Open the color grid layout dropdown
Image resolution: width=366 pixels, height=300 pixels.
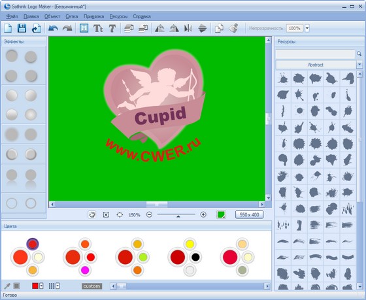58,286
